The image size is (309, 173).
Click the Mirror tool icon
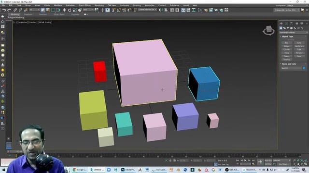click(x=161, y=10)
